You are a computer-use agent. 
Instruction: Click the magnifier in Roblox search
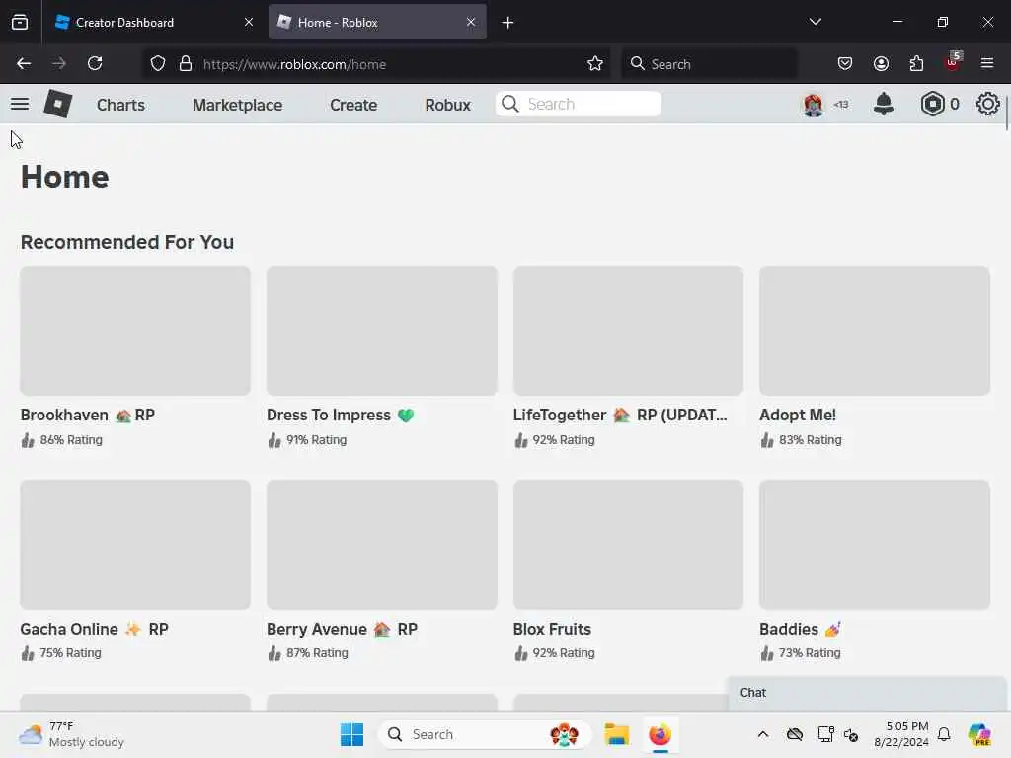(x=510, y=104)
